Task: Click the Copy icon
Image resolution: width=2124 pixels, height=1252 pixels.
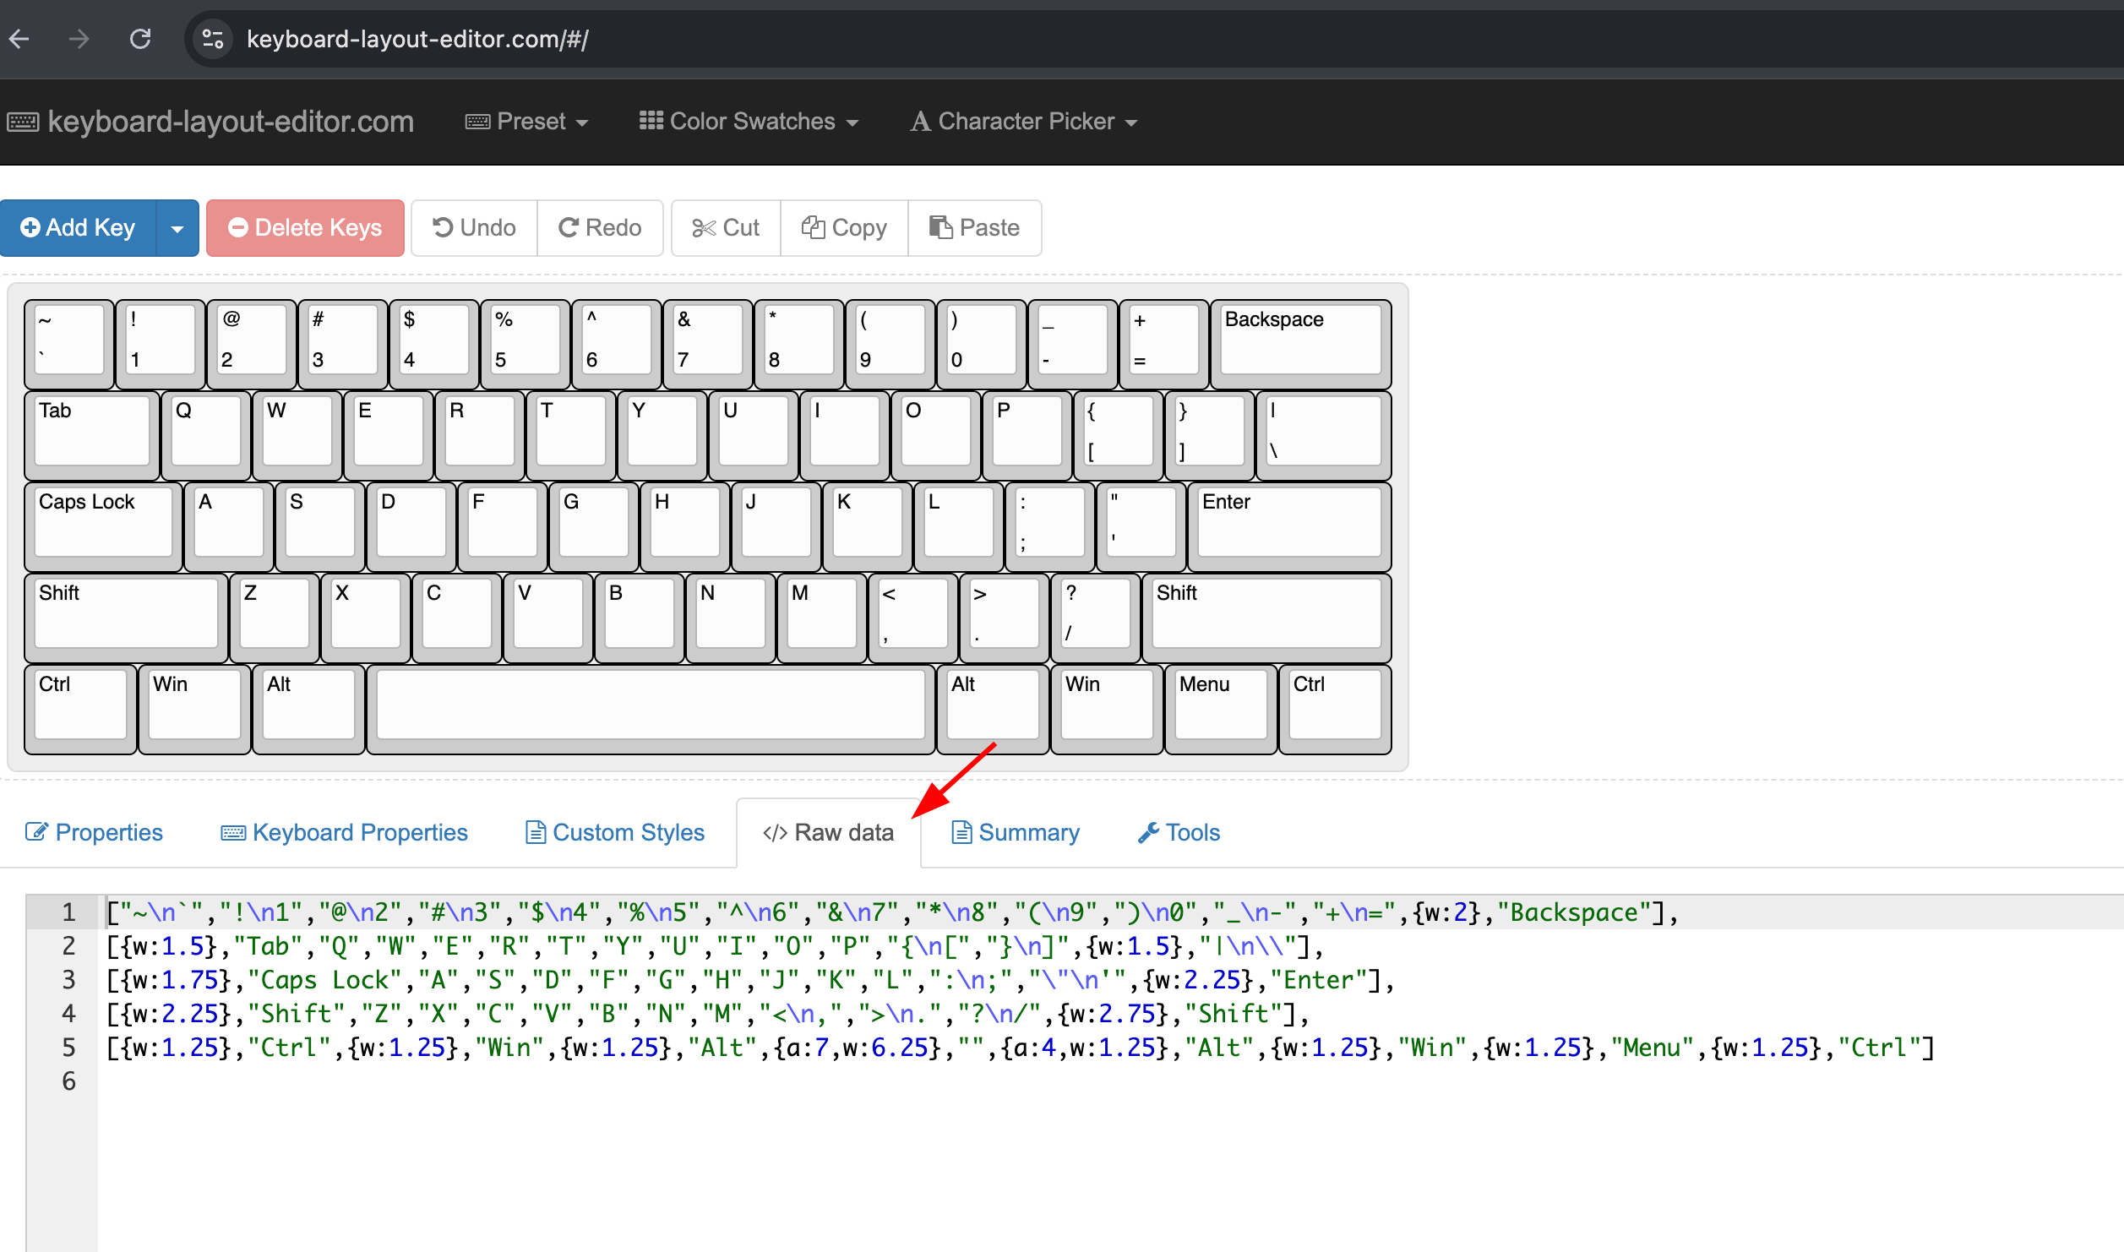Action: (813, 227)
